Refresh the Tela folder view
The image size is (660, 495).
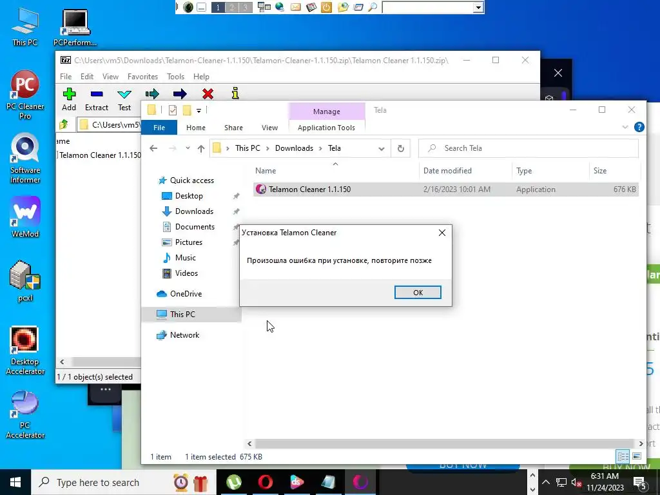[x=401, y=148]
